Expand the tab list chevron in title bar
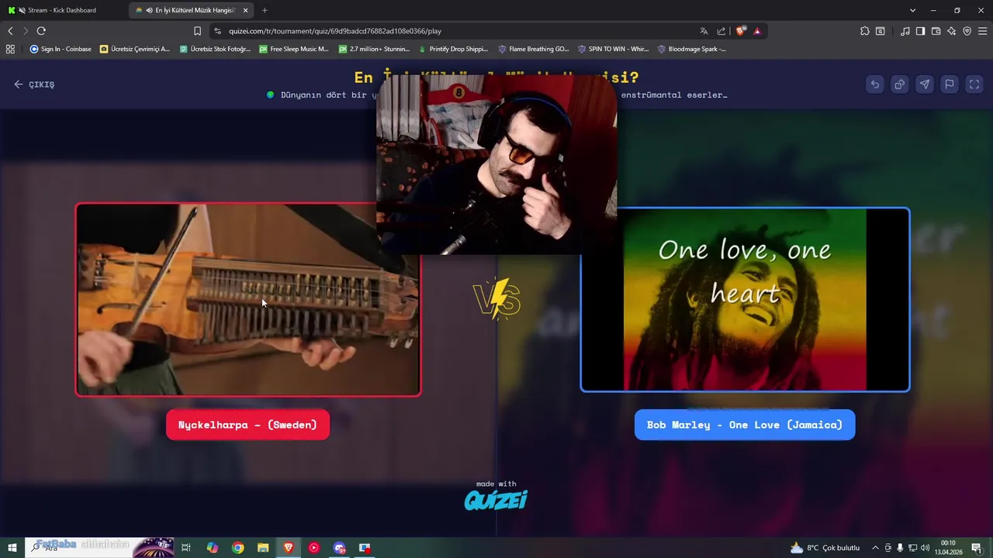The image size is (993, 558). coord(912,10)
